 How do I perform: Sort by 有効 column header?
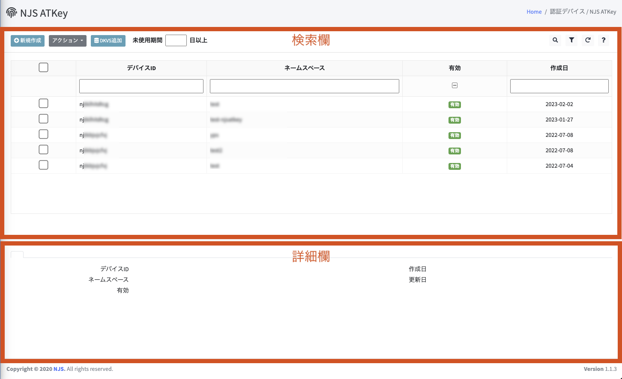coord(455,68)
